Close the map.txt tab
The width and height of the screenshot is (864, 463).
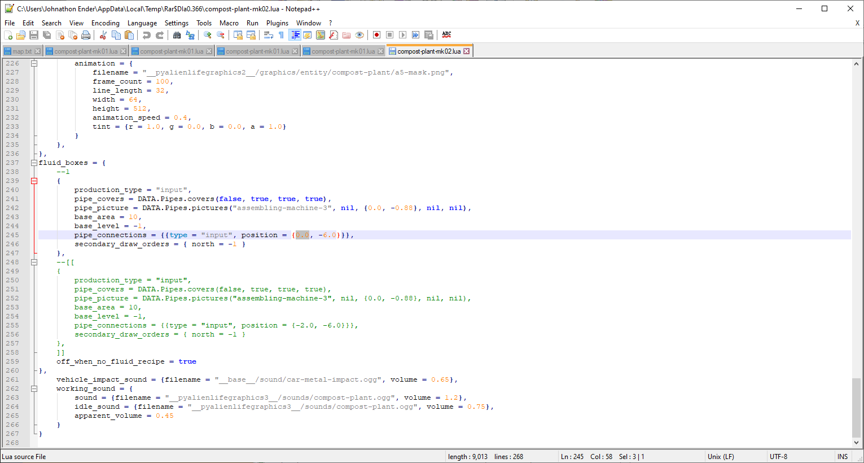click(x=38, y=51)
